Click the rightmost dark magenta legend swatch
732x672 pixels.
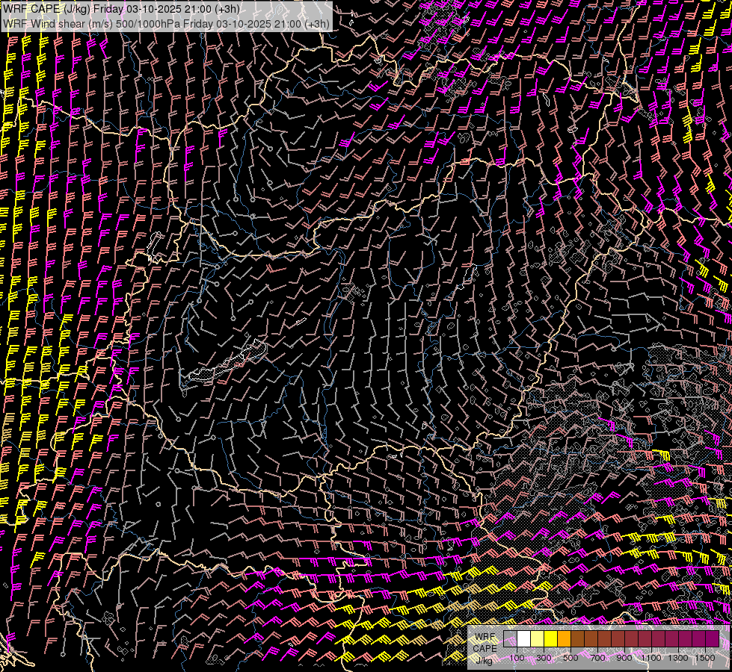click(712, 639)
